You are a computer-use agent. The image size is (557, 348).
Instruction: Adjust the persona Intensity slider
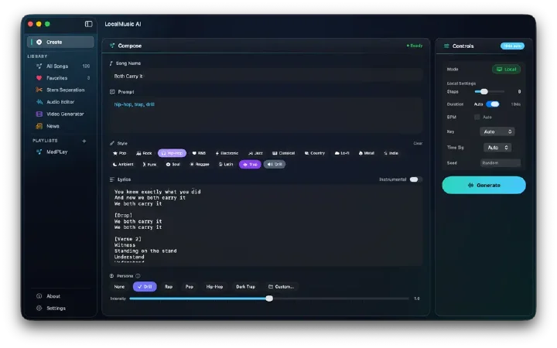(269, 299)
